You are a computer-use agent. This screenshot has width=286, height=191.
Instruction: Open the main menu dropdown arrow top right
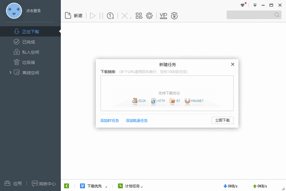pyautogui.click(x=255, y=5)
